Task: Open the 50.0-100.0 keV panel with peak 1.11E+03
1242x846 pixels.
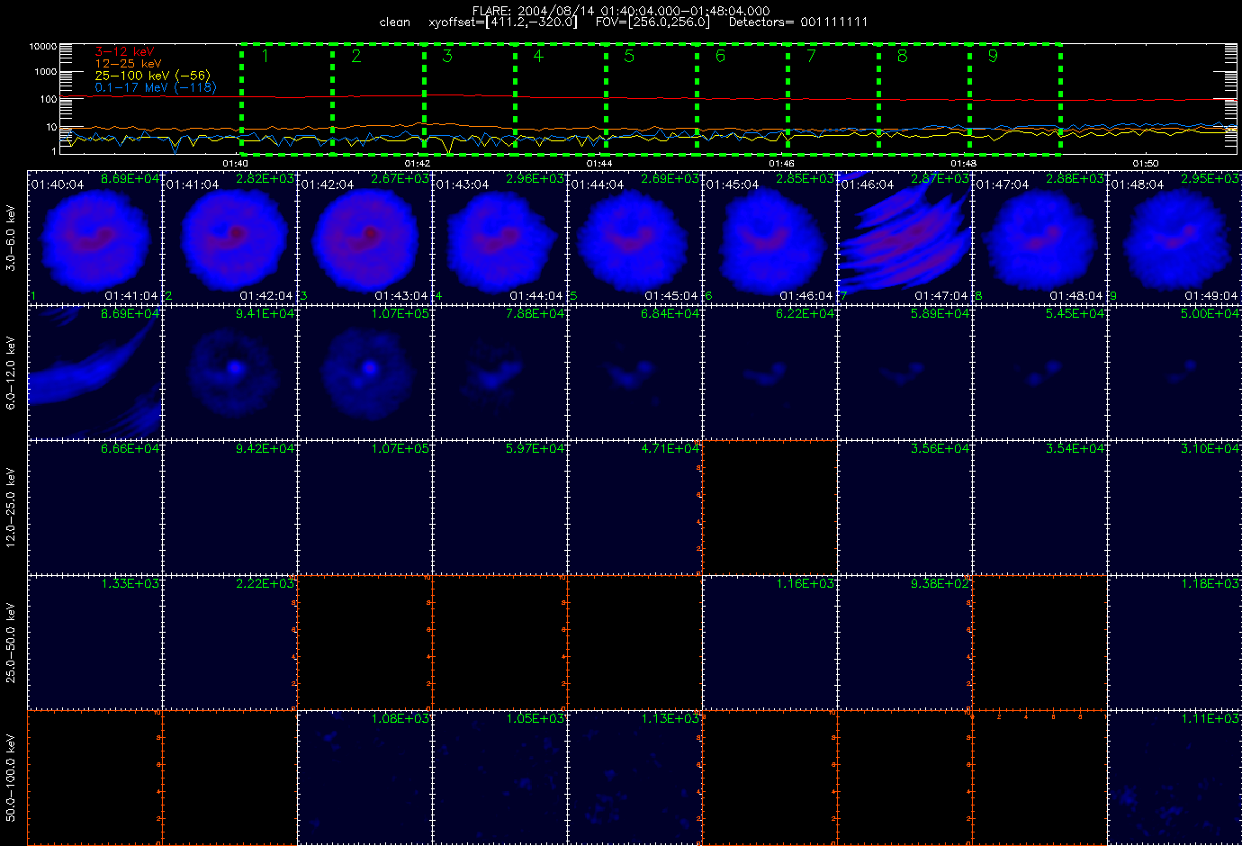Action: pyautogui.click(x=1174, y=778)
